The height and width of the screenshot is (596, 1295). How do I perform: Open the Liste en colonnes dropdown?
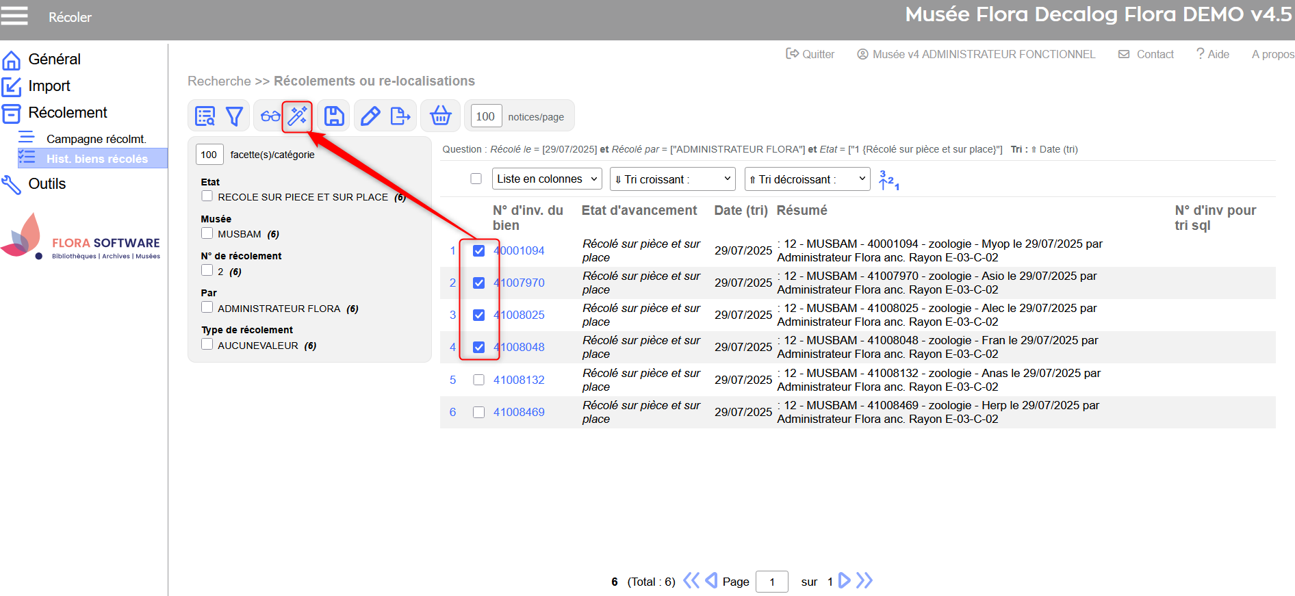[x=546, y=179]
